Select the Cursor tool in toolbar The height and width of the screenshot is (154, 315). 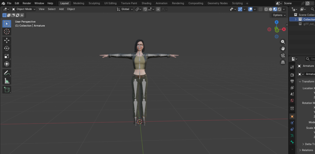pyautogui.click(x=7, y=32)
